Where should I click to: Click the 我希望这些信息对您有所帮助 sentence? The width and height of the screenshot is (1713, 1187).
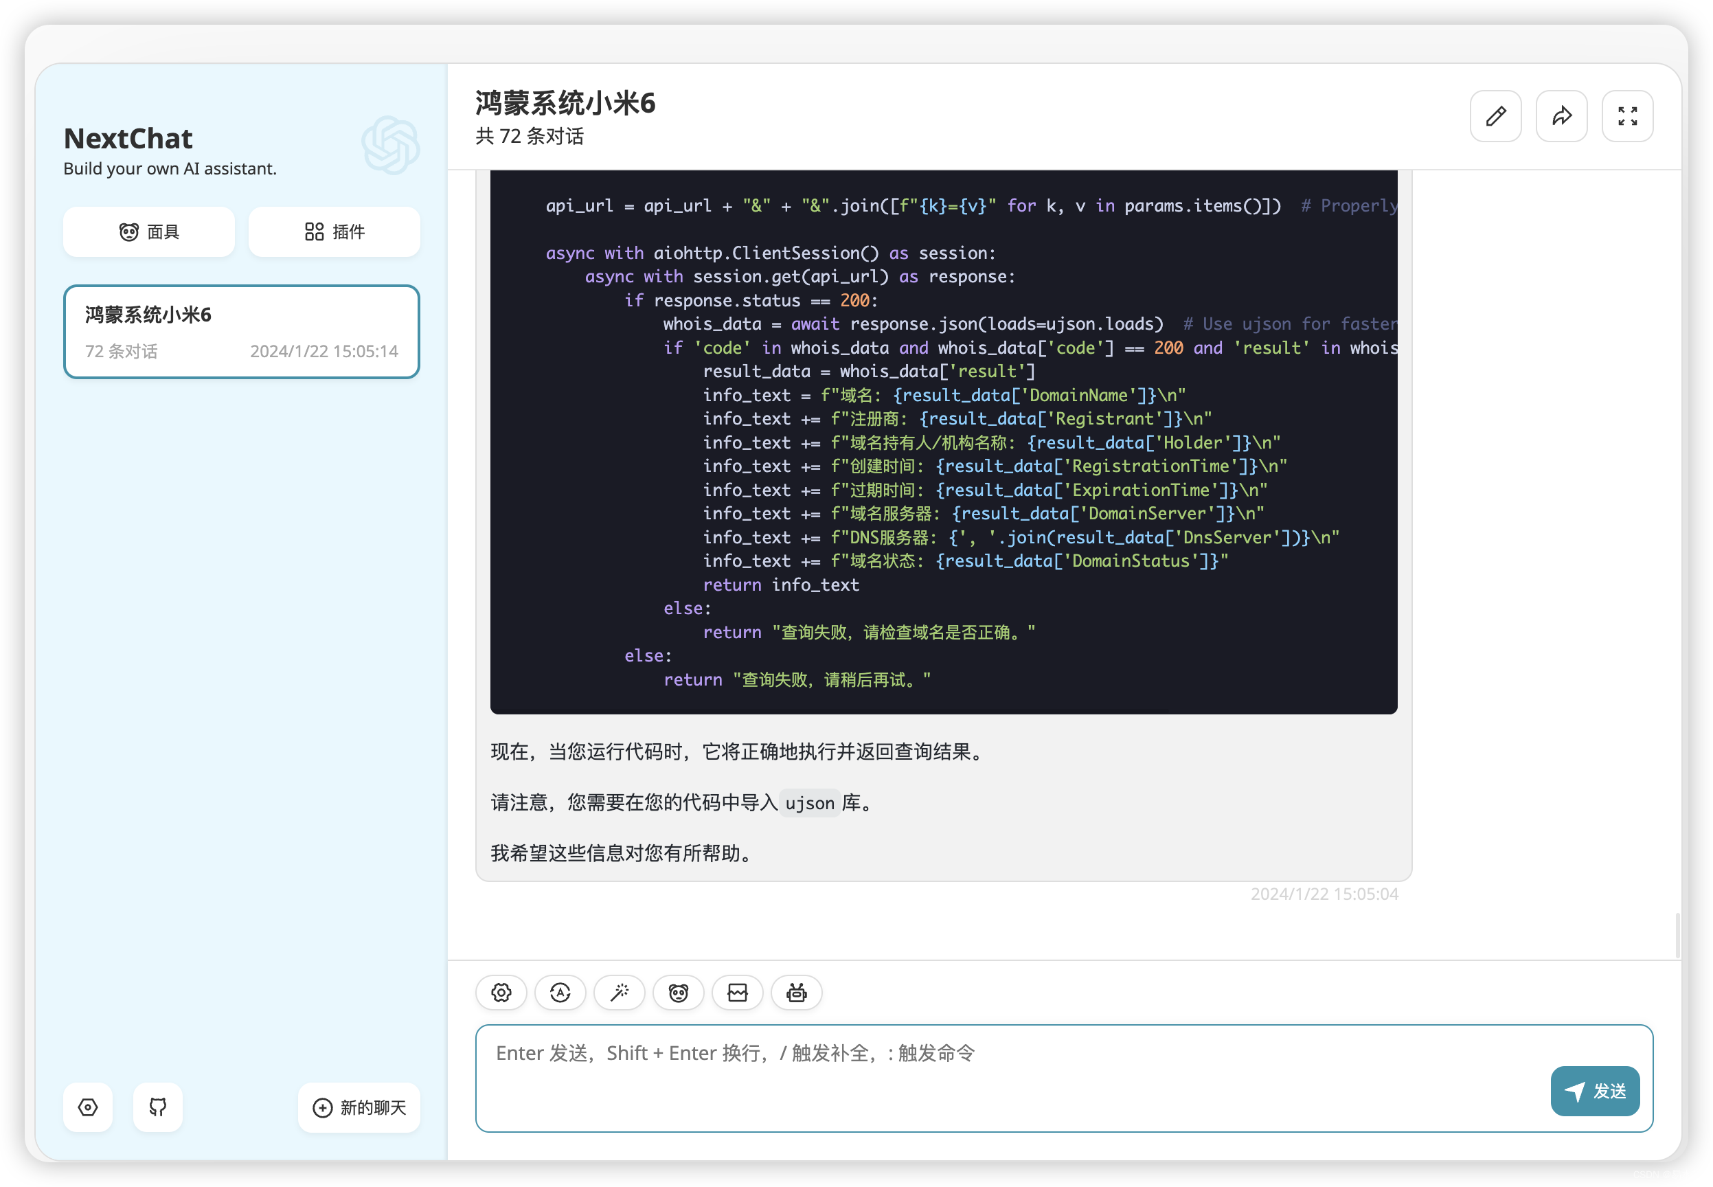[x=623, y=853]
